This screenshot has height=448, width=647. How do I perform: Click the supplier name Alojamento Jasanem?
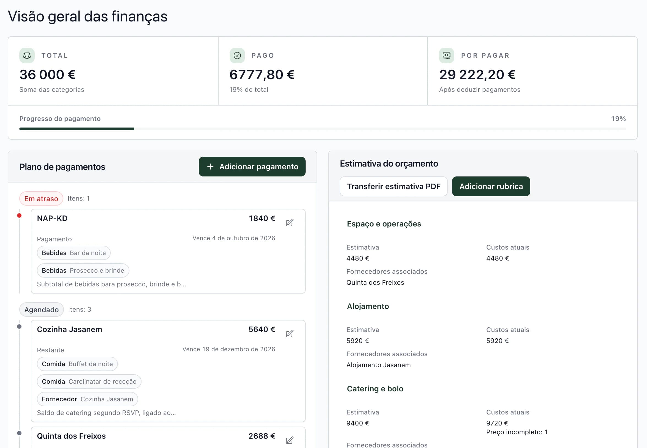(x=379, y=365)
